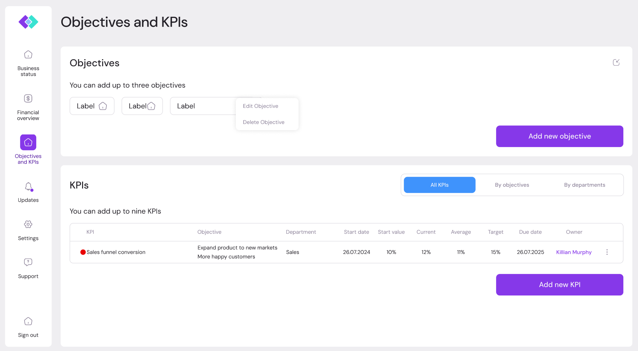Click the Add new KPI button
638x351 pixels.
559,285
